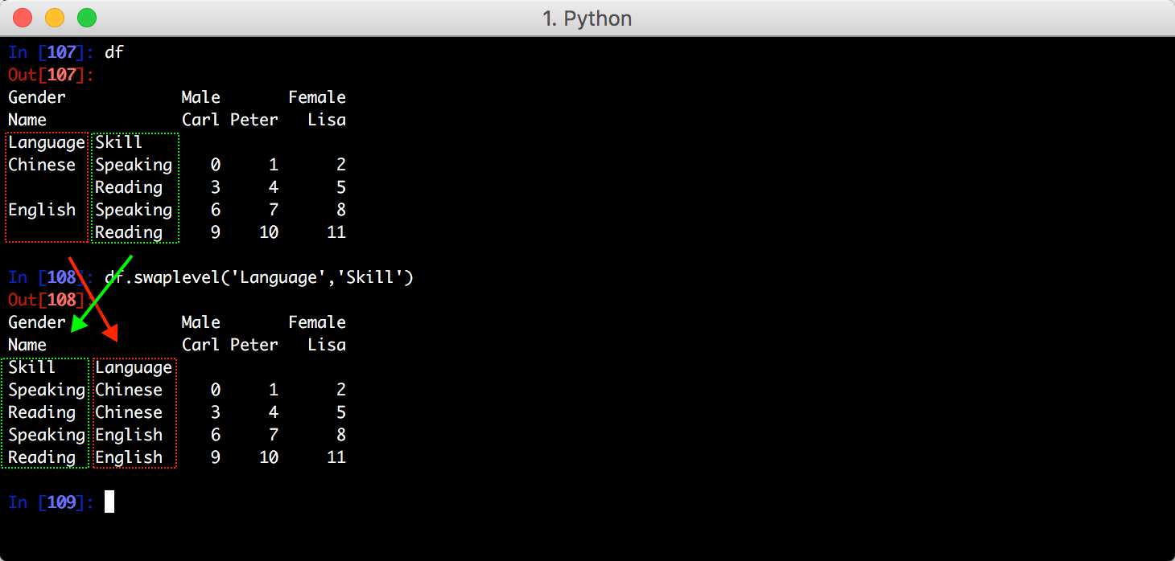Screen dimensions: 1175x561
Task: Click 'Skill' header in the swapped table
Action: (x=32, y=367)
